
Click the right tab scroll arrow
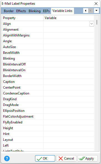[91, 11]
